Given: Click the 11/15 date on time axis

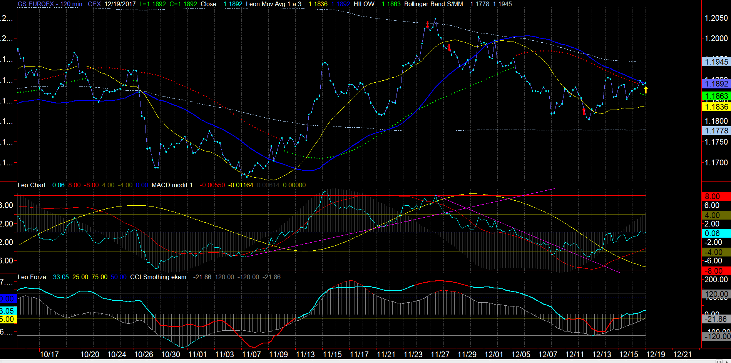Looking at the screenshot, I should [332, 355].
